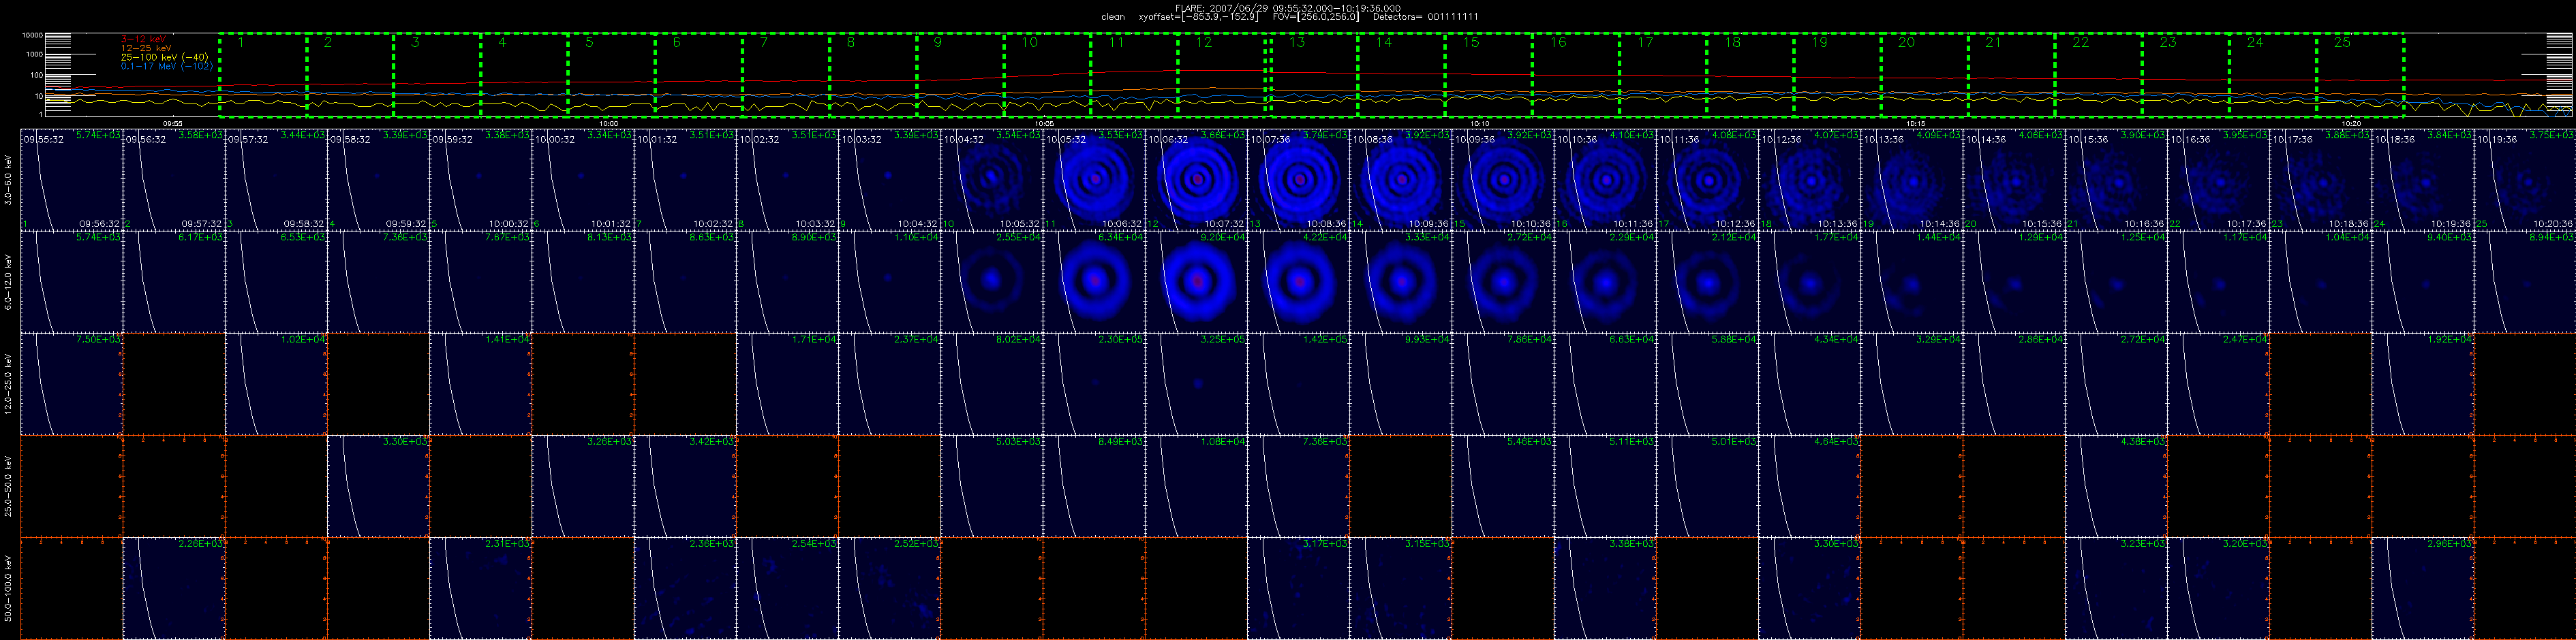Open 3–6 keV image starting 10:18:36
The image size is (2576, 640).
tap(2422, 180)
